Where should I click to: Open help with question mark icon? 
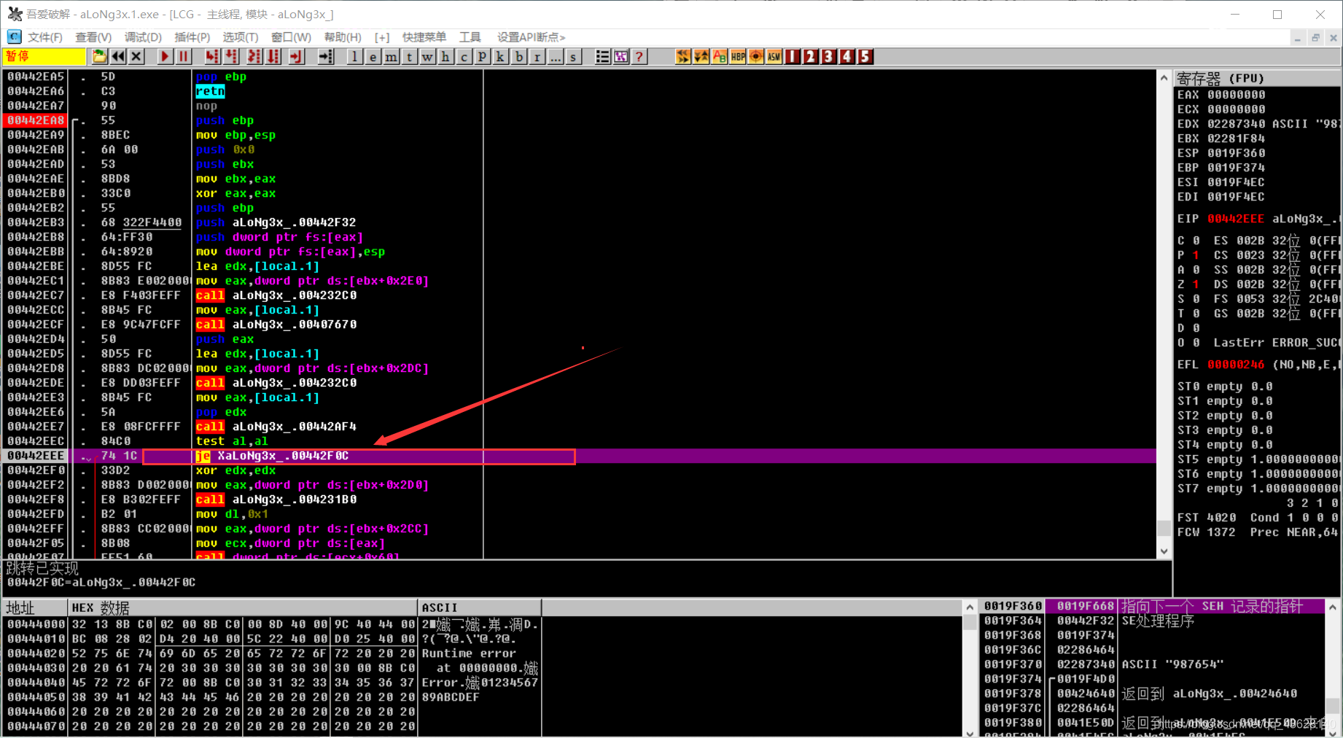(639, 56)
